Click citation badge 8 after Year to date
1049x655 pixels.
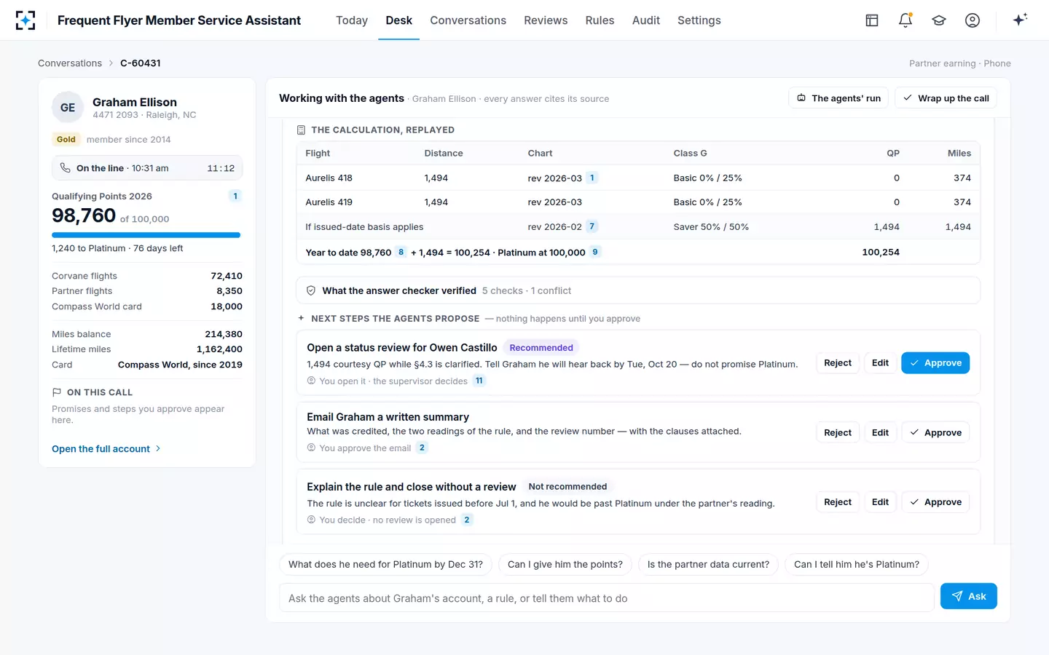(401, 253)
